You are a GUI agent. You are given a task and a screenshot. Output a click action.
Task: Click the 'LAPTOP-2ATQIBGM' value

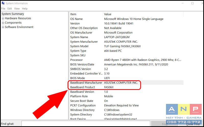(117, 37)
